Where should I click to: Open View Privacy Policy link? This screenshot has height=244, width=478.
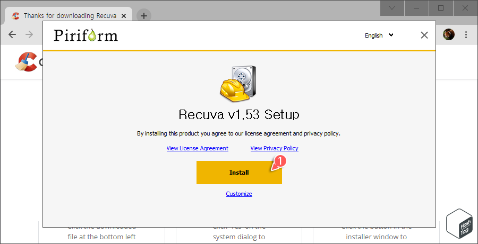point(275,148)
